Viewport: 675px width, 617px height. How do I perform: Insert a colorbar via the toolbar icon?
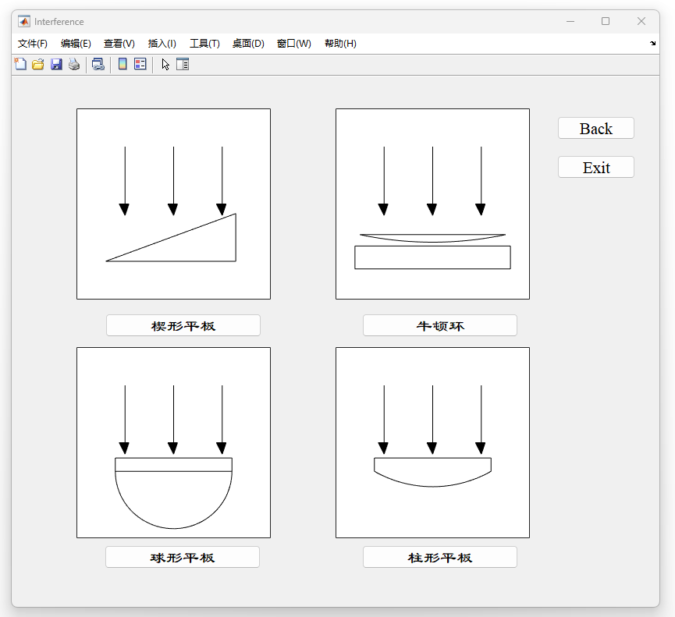coord(123,65)
